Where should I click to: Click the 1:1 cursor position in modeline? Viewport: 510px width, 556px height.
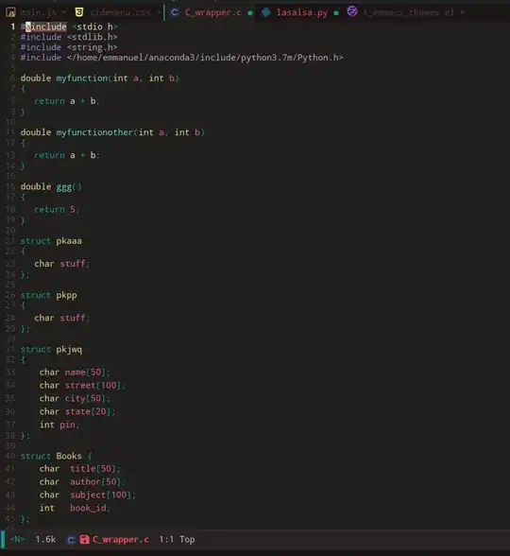166,539
